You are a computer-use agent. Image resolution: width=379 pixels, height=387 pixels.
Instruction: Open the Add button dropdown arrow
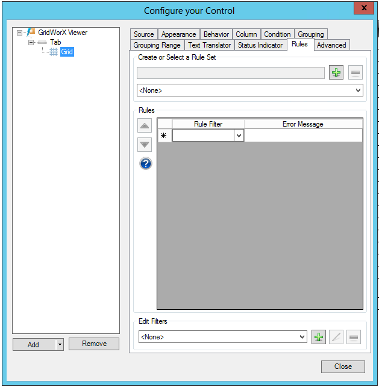coord(60,345)
